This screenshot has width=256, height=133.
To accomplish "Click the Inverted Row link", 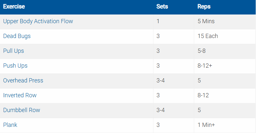I will click(20, 95).
